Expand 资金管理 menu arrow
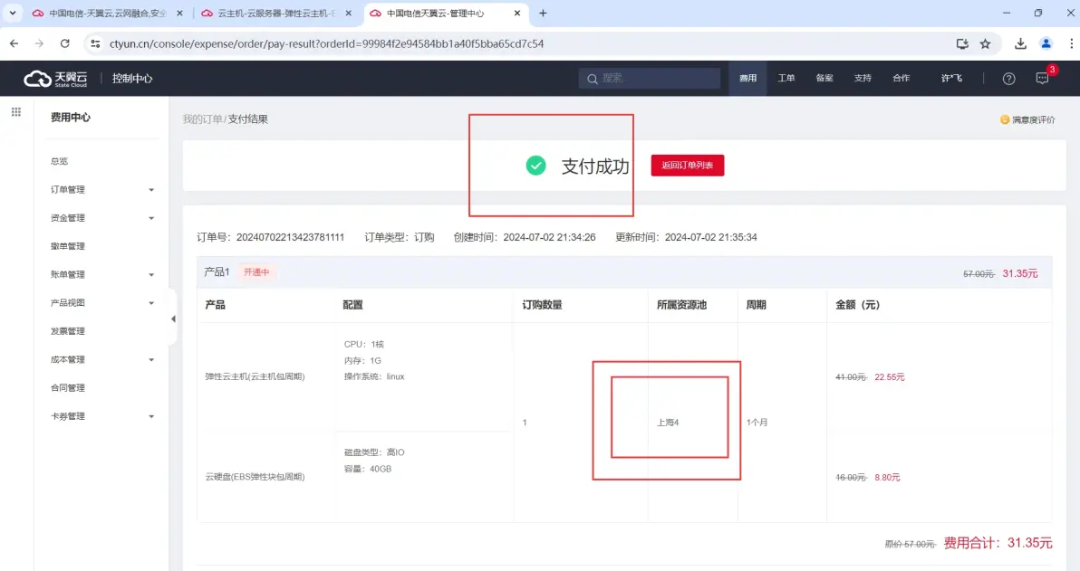Viewport: 1080px width, 571px height. pos(151,218)
